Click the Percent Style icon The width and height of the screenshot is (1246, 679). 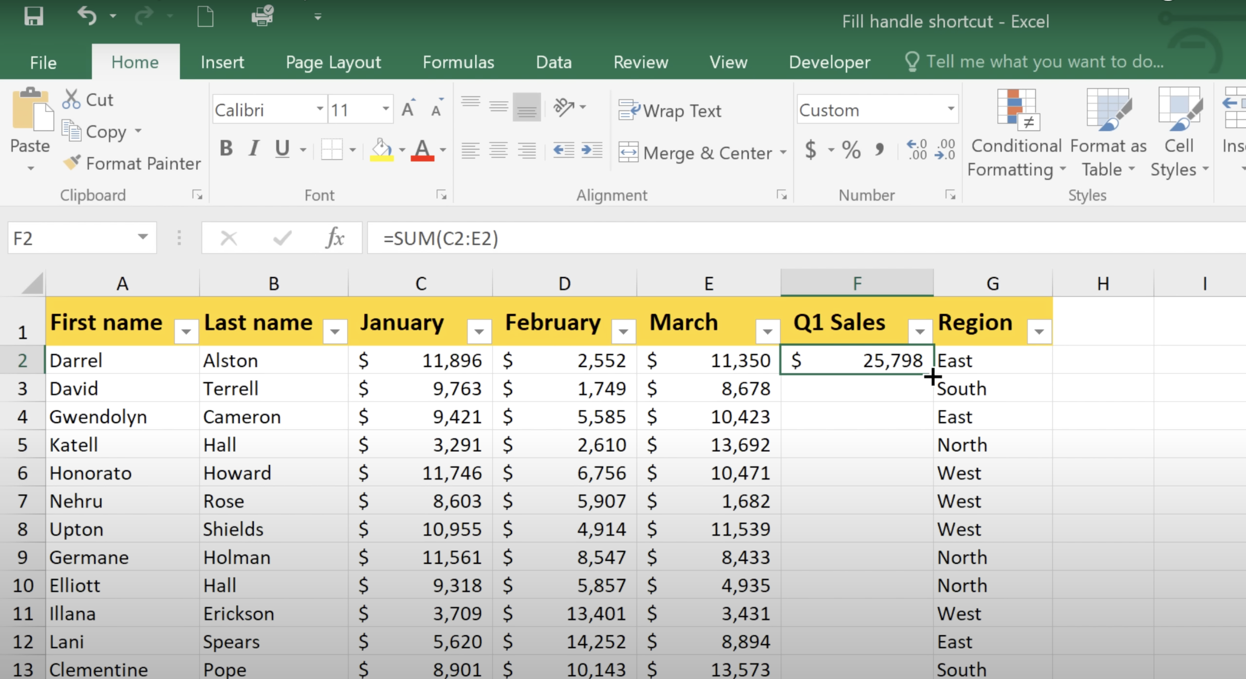pyautogui.click(x=851, y=150)
